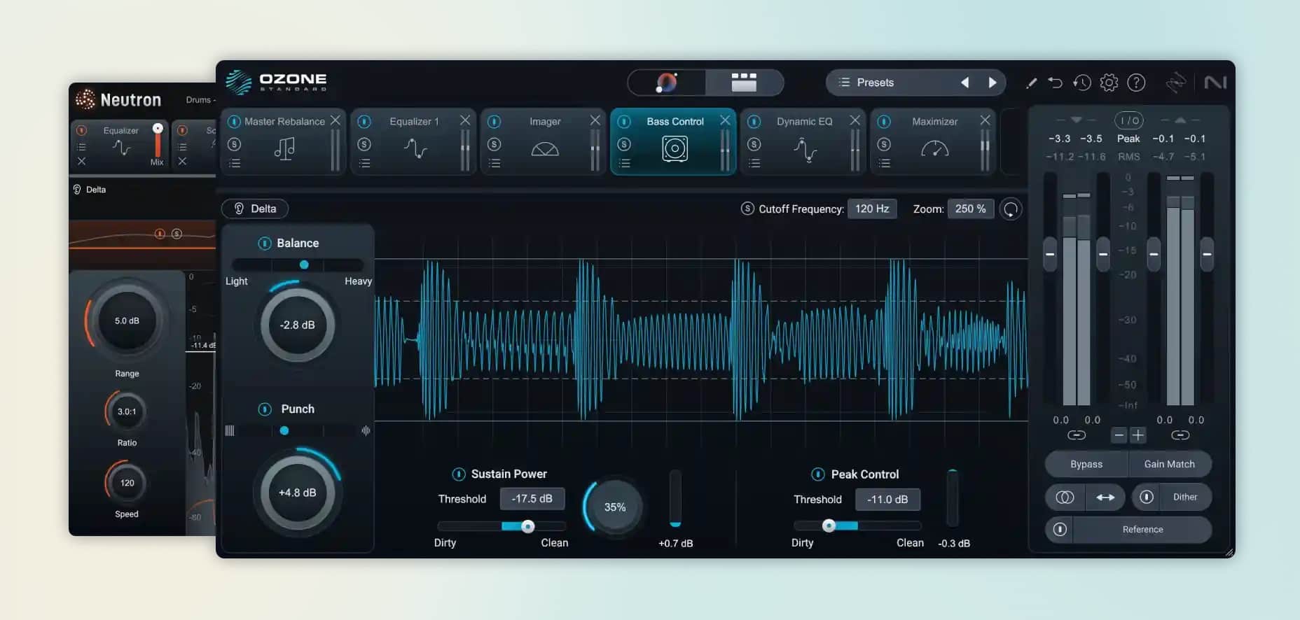Click the Sustain Power Dirty/Clean slider
The height and width of the screenshot is (620, 1300).
pos(502,526)
